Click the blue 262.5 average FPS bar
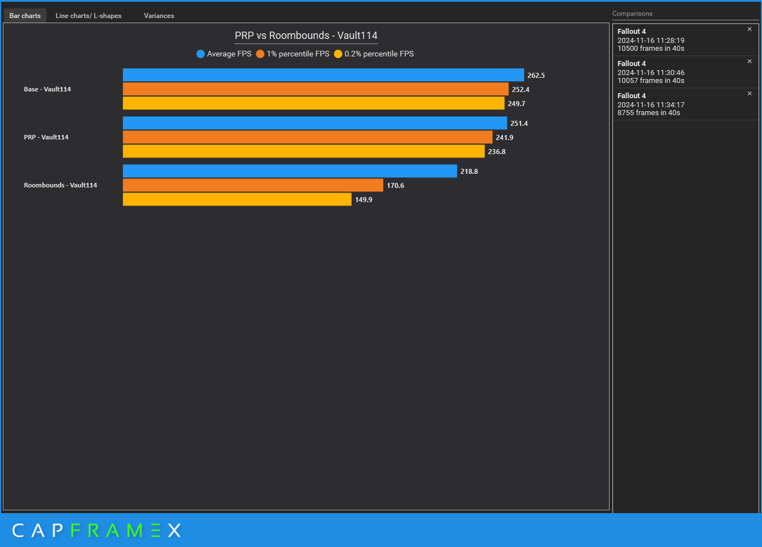762x547 pixels. point(323,75)
